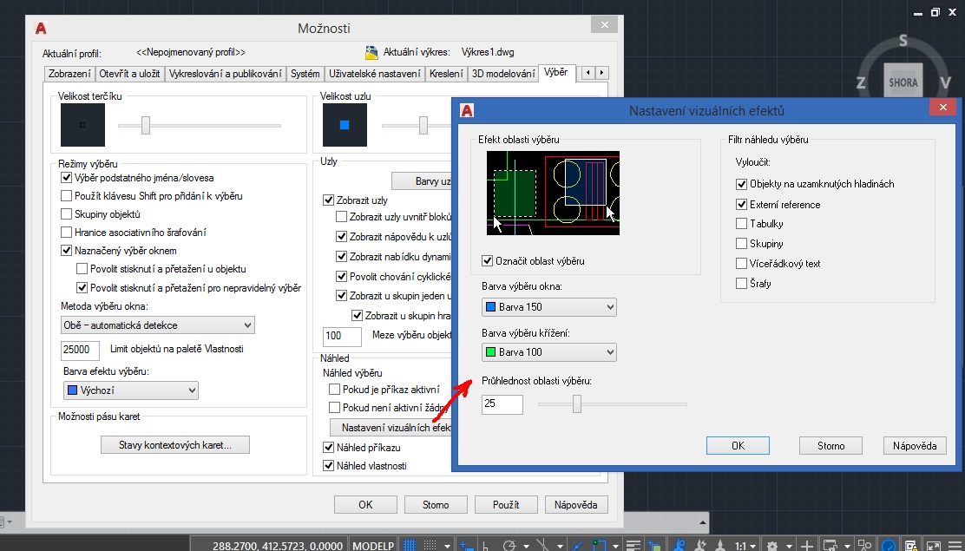Toggle the grid display in status bar
The height and width of the screenshot is (551, 965).
(410, 545)
